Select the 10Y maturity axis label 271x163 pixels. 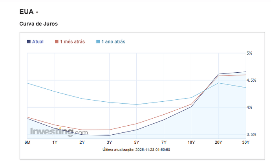tap(191, 143)
